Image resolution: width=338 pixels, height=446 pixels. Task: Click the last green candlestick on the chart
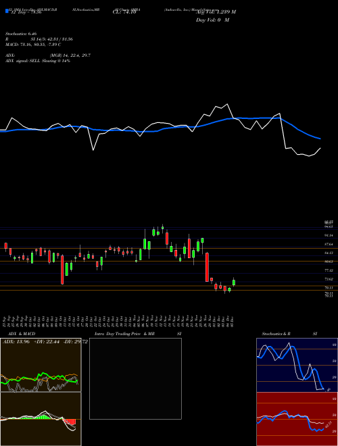point(234,282)
